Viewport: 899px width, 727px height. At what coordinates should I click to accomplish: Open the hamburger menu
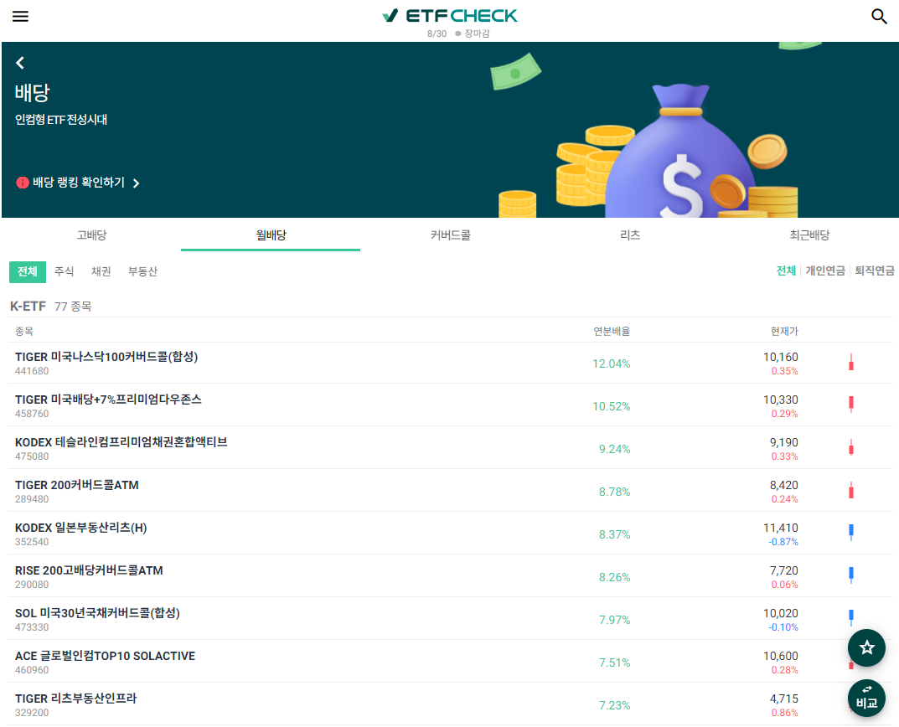point(20,16)
